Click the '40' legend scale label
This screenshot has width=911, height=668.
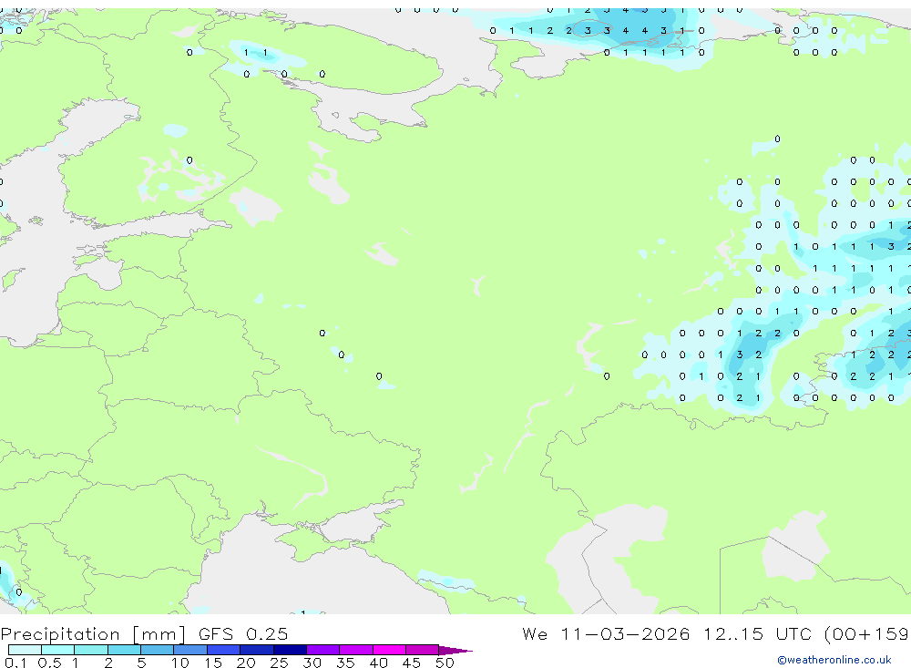[378, 663]
